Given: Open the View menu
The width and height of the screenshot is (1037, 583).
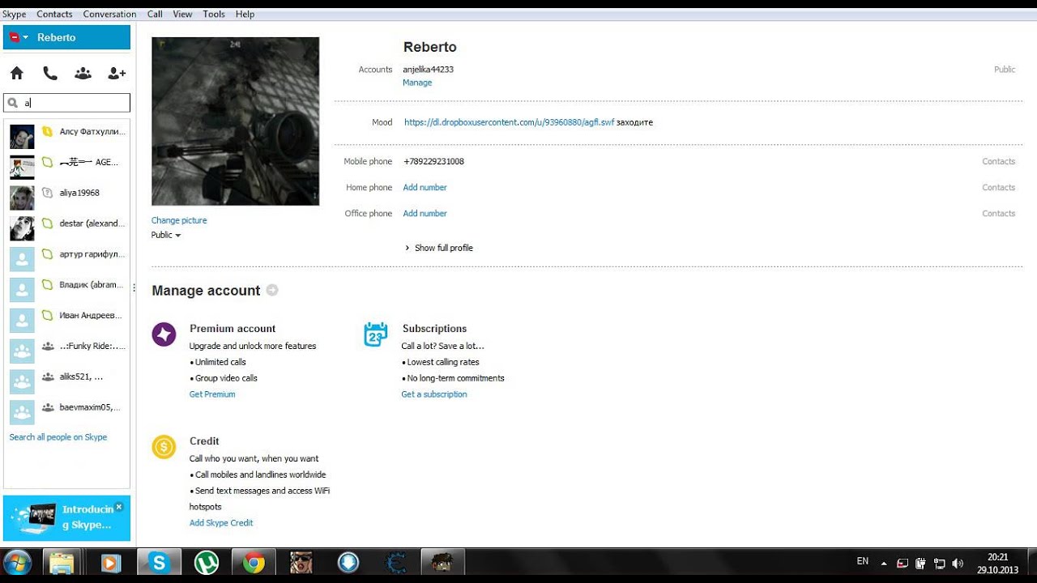Looking at the screenshot, I should 182,14.
